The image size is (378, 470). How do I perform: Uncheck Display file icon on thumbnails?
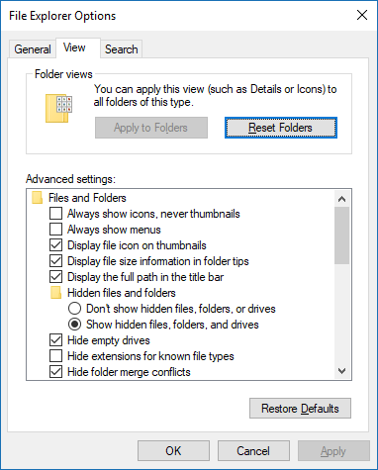click(55, 245)
